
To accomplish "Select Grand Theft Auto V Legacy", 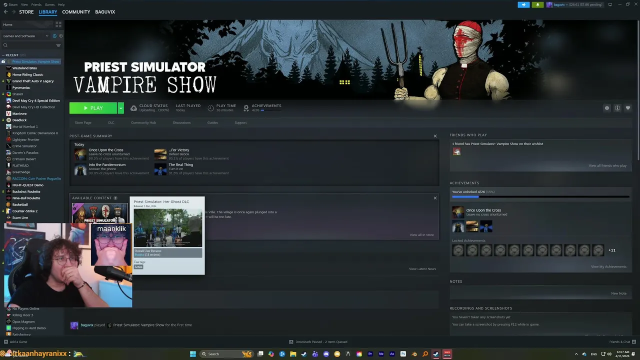I will (33, 81).
